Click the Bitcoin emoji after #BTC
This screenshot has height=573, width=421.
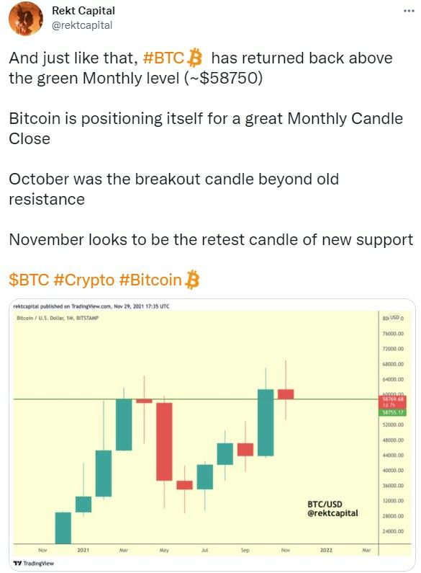pos(194,58)
